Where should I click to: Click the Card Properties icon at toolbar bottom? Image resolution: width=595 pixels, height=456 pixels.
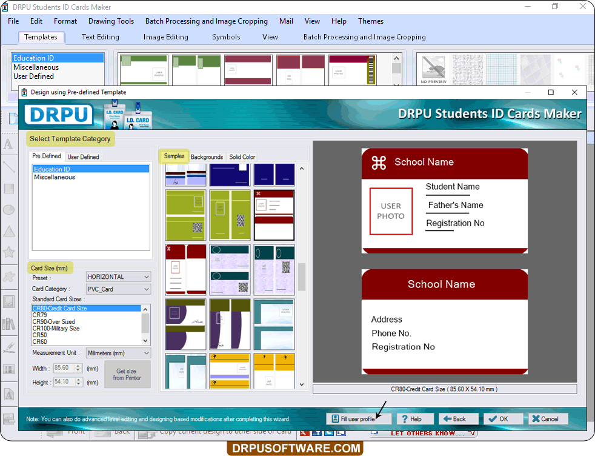click(x=8, y=419)
